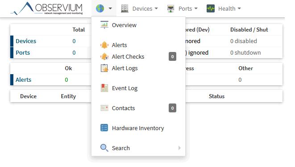Click the Contacts envelope icon

pyautogui.click(x=104, y=108)
